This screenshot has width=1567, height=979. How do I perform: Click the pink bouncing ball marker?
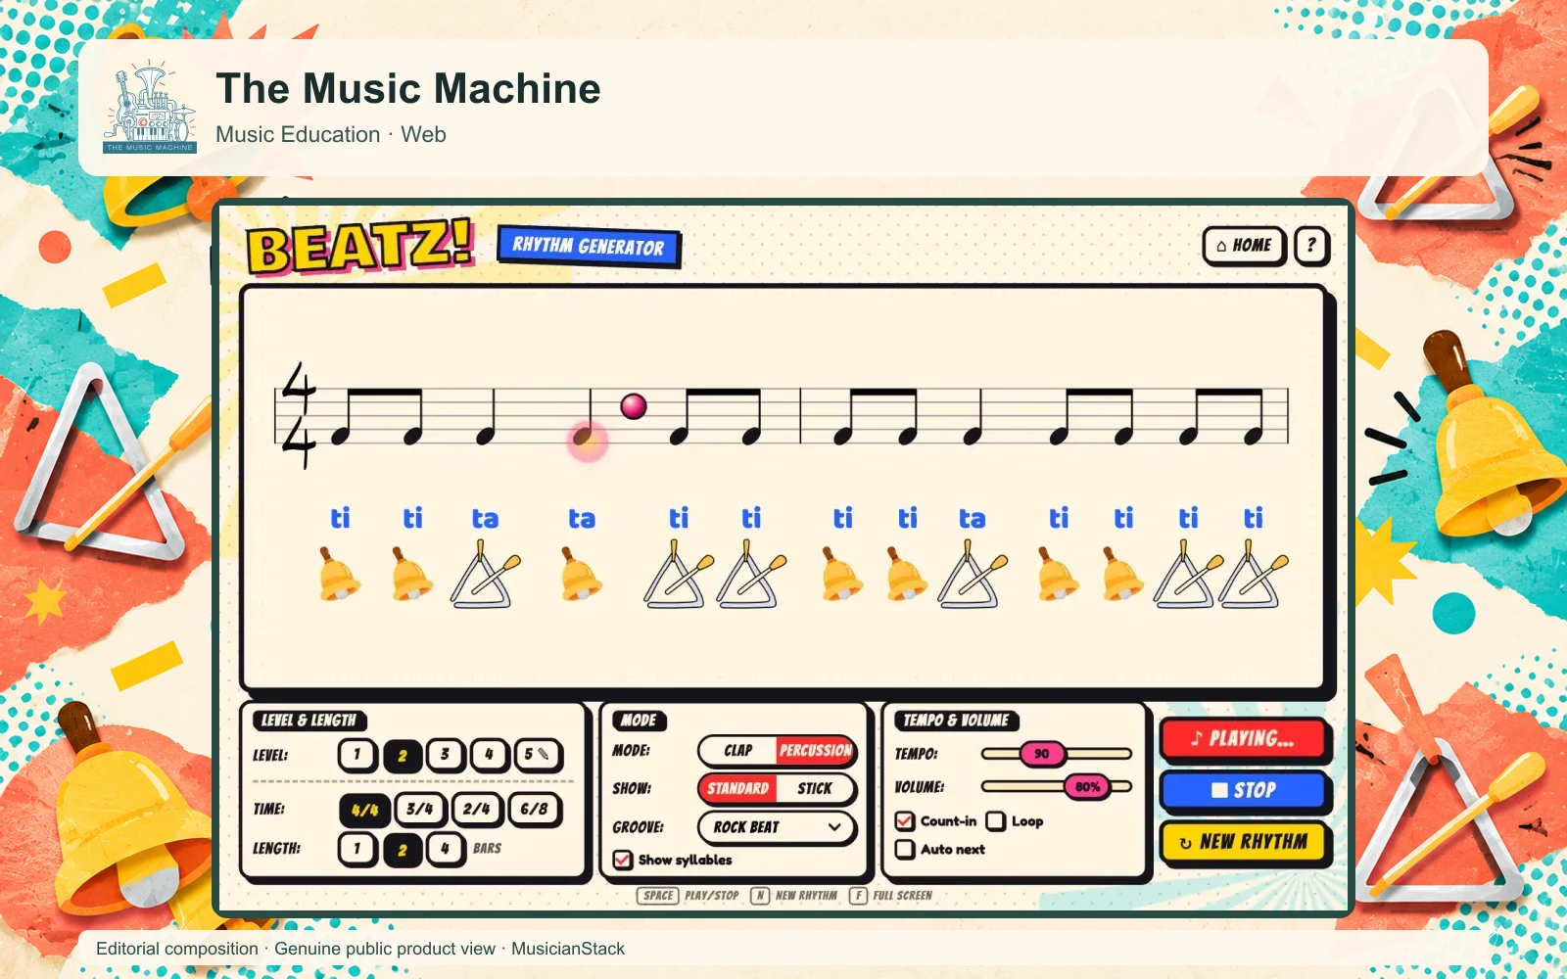(x=634, y=405)
